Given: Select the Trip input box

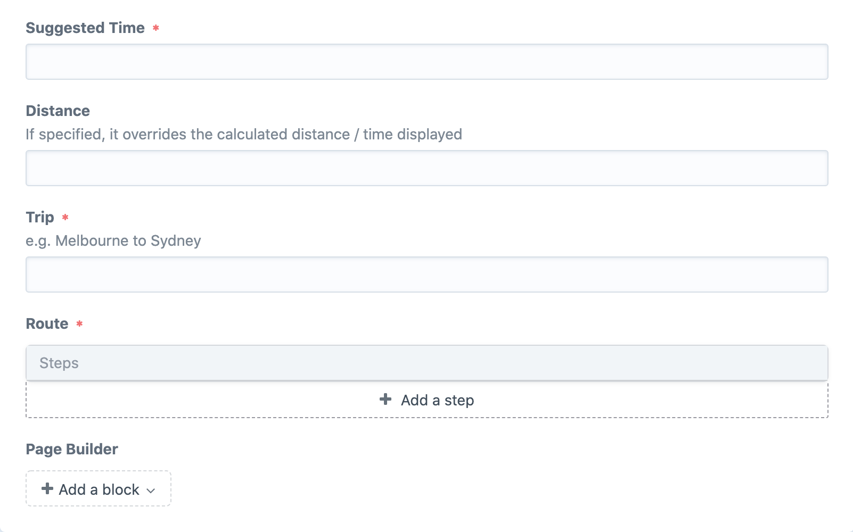Looking at the screenshot, I should [427, 275].
